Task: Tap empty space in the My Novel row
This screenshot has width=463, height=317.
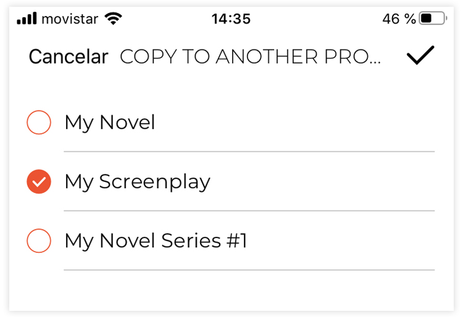Action: [295, 122]
